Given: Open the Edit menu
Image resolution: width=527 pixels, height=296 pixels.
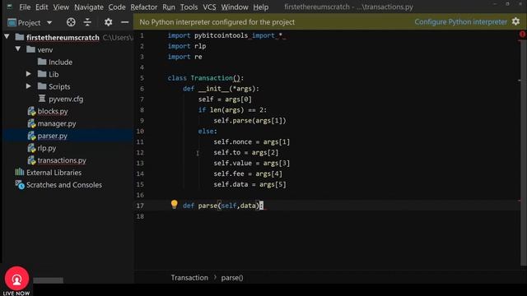Looking at the screenshot, I should pos(42,7).
